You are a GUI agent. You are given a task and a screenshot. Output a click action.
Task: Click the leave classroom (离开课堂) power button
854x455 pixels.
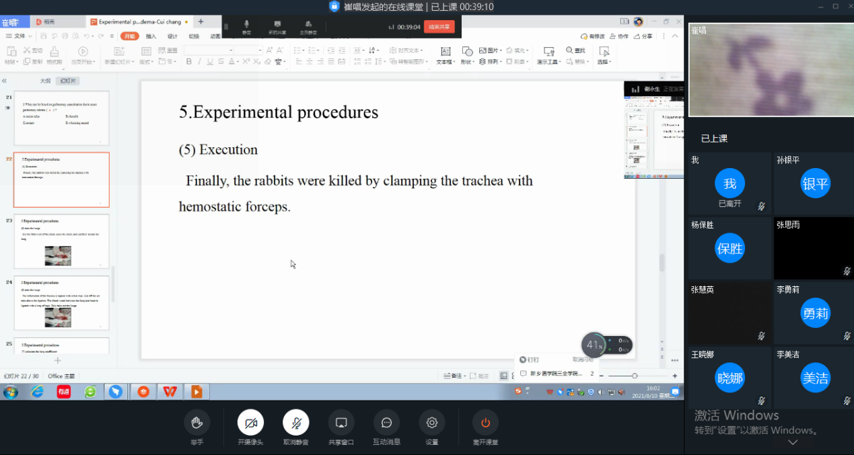(x=485, y=423)
